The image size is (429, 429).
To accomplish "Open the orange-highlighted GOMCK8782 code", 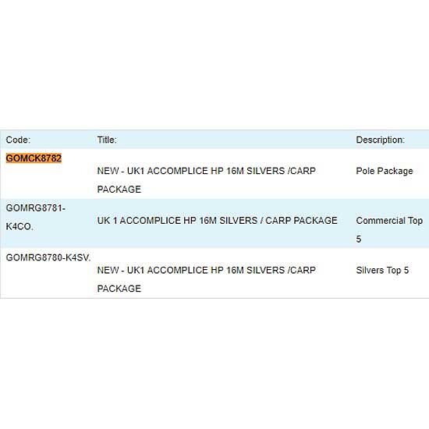I will pyautogui.click(x=34, y=158).
